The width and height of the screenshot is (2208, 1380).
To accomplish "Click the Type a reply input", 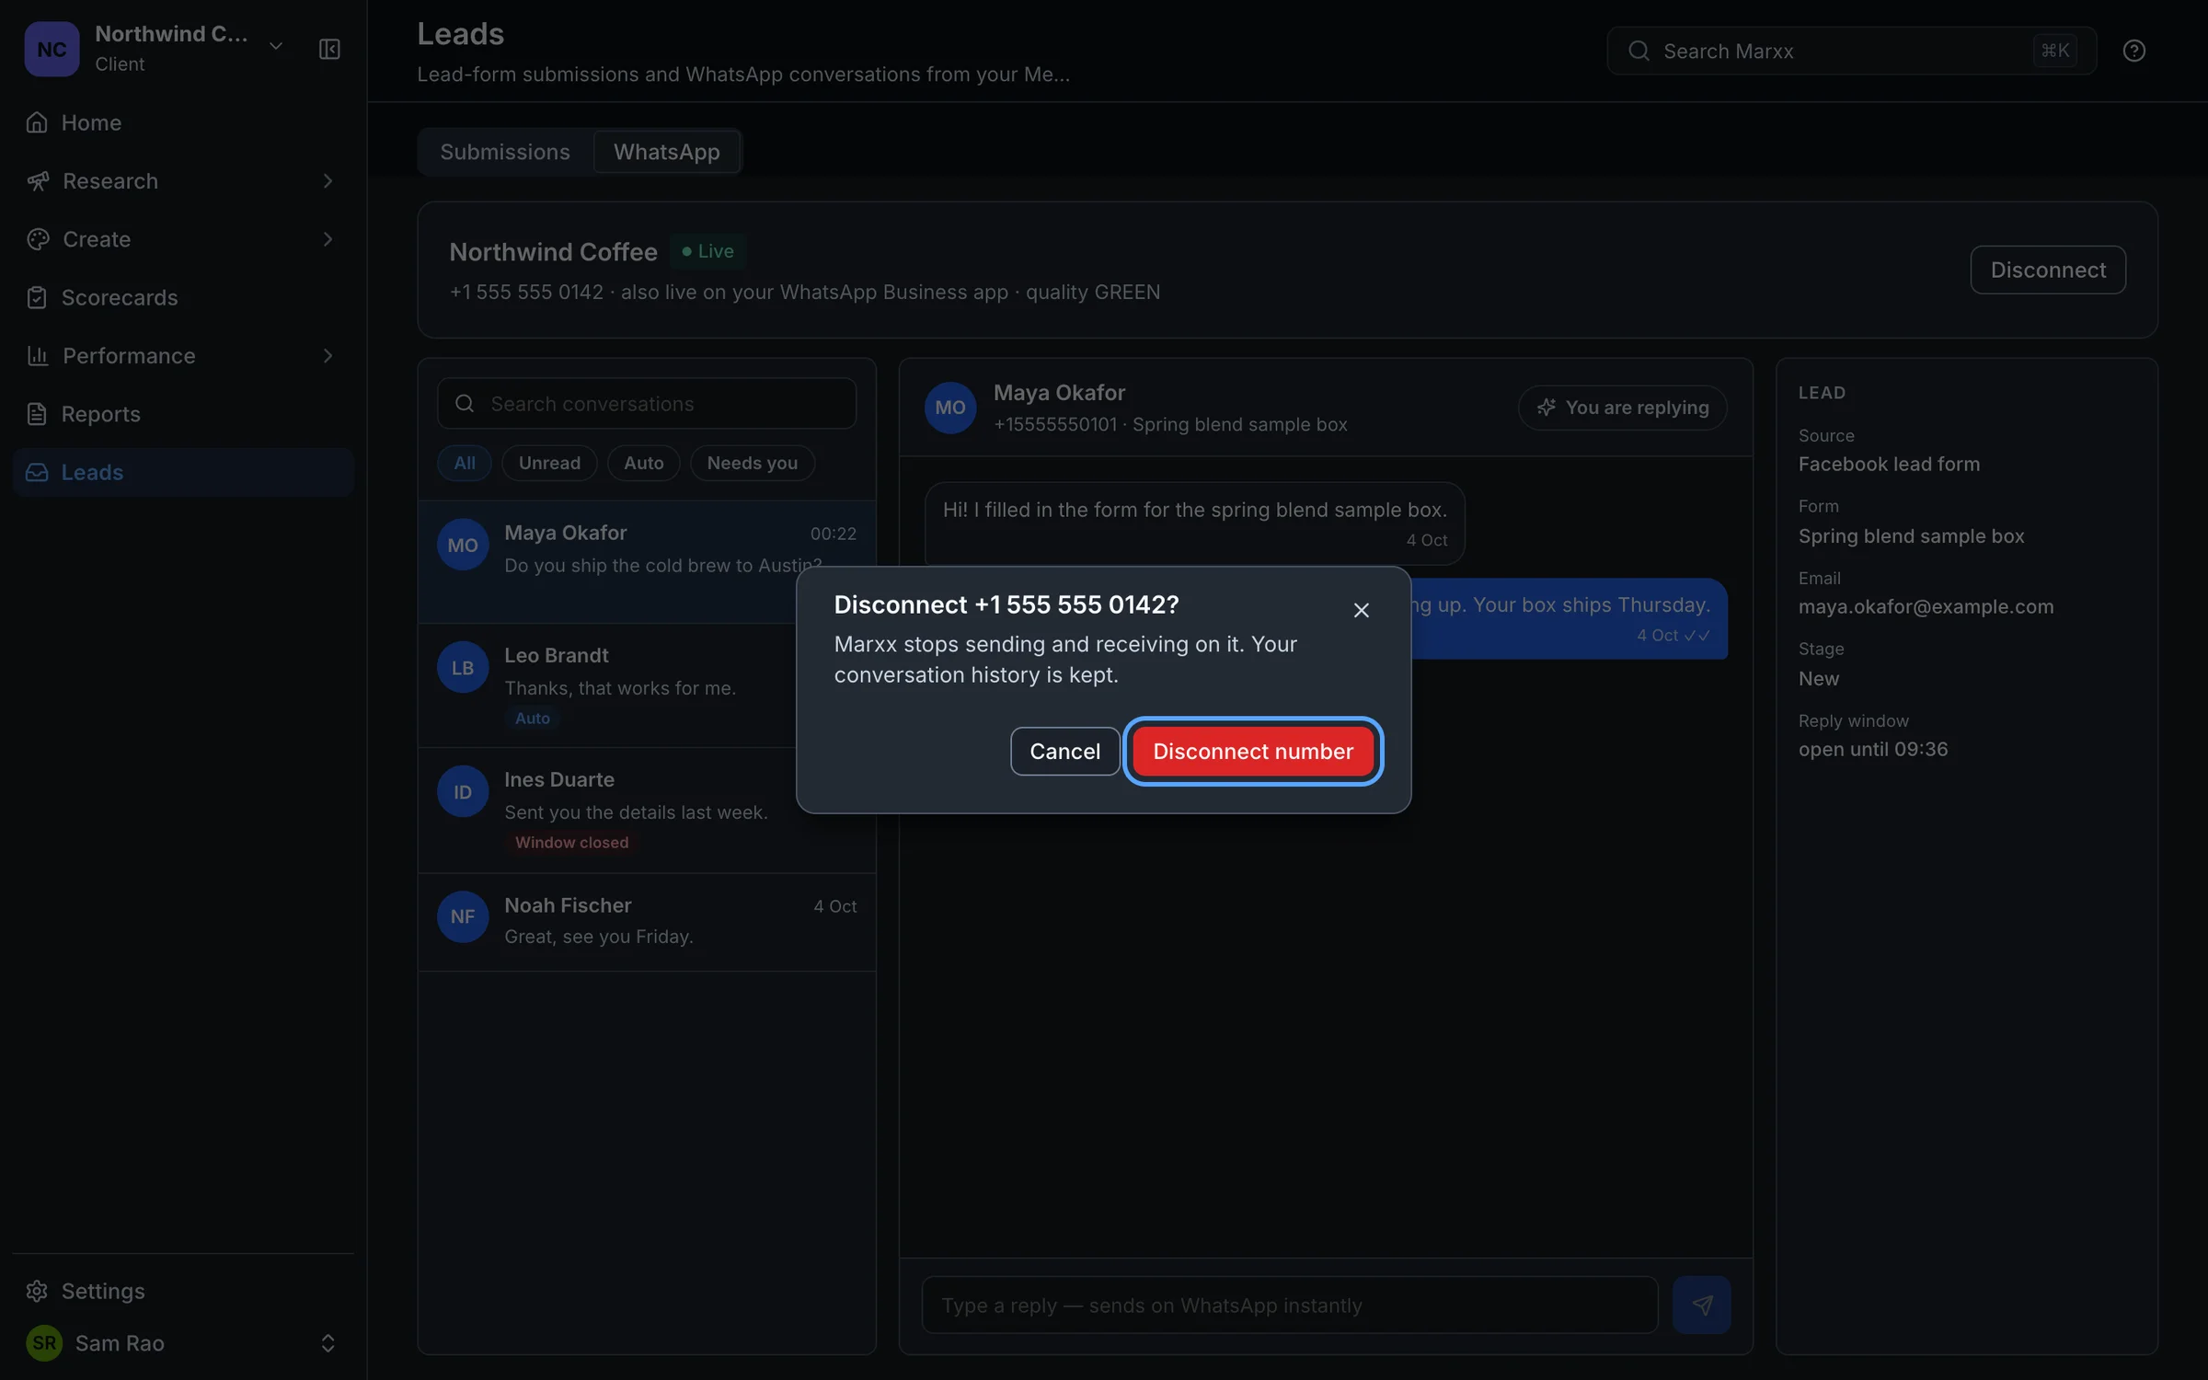I will [1290, 1304].
